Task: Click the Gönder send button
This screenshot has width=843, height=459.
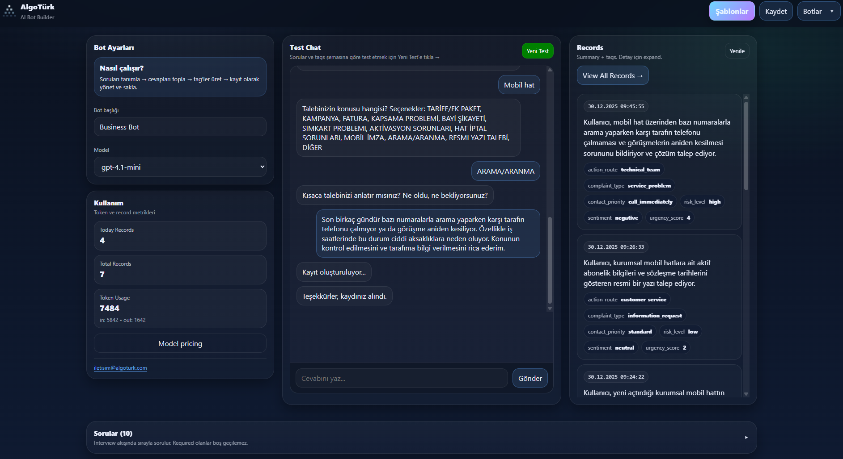Action: tap(530, 378)
